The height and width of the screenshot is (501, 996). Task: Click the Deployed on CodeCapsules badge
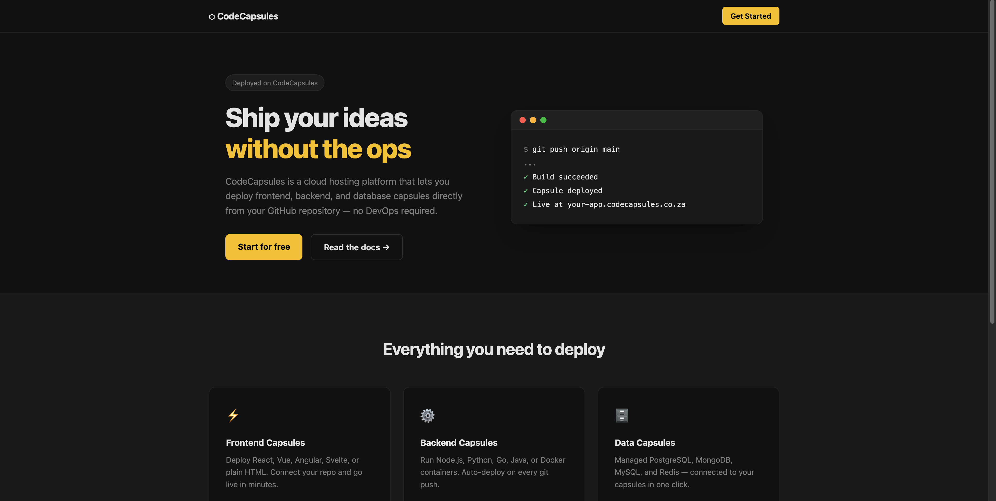(x=274, y=82)
